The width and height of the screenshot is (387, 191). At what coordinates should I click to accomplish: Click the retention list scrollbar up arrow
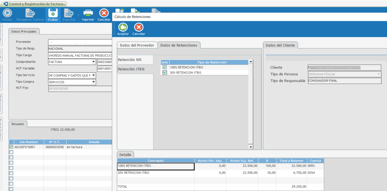[251, 62]
